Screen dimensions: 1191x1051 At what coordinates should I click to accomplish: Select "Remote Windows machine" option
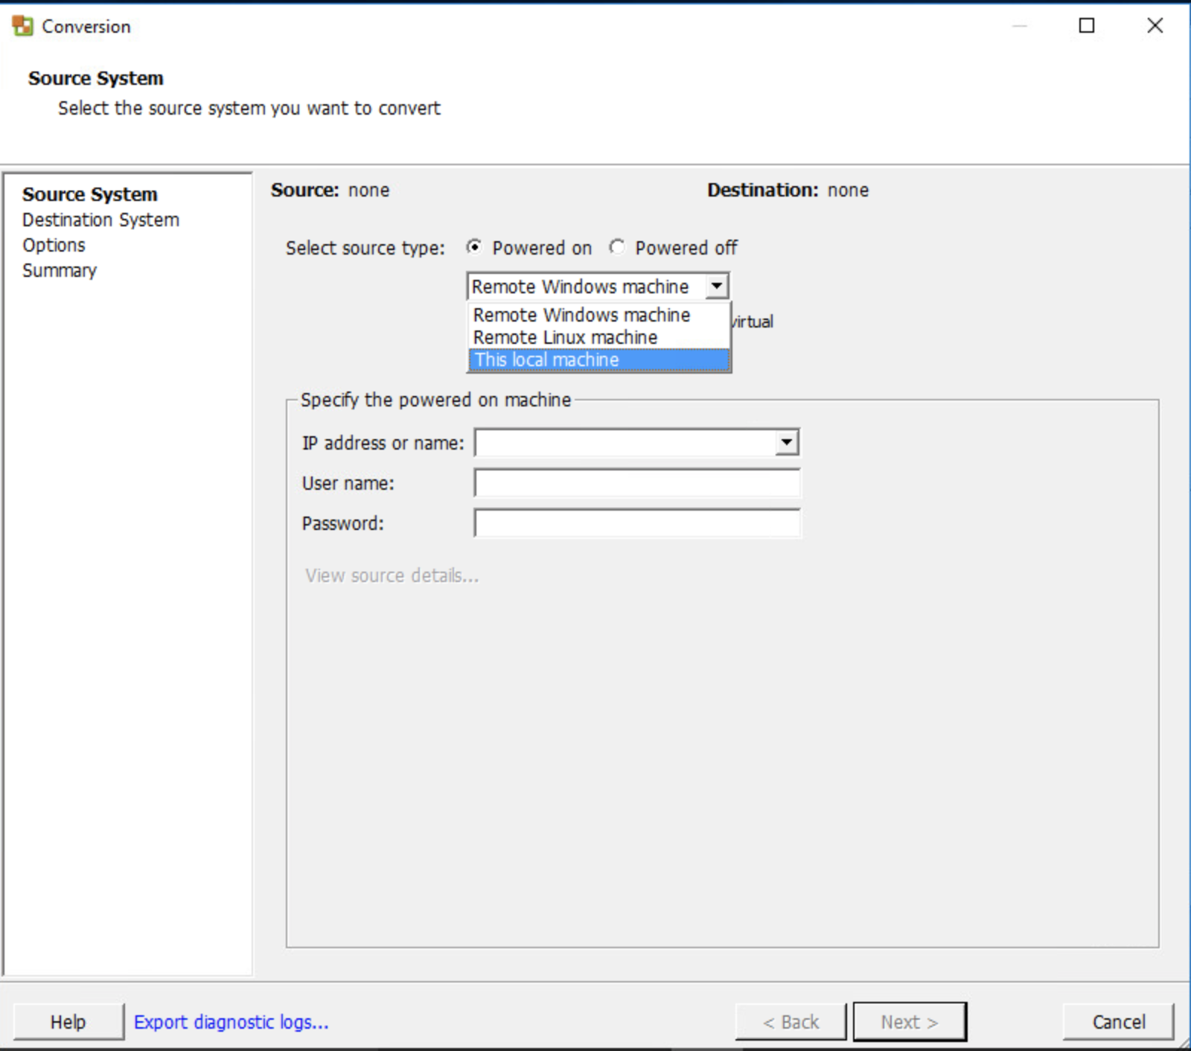[x=581, y=314]
